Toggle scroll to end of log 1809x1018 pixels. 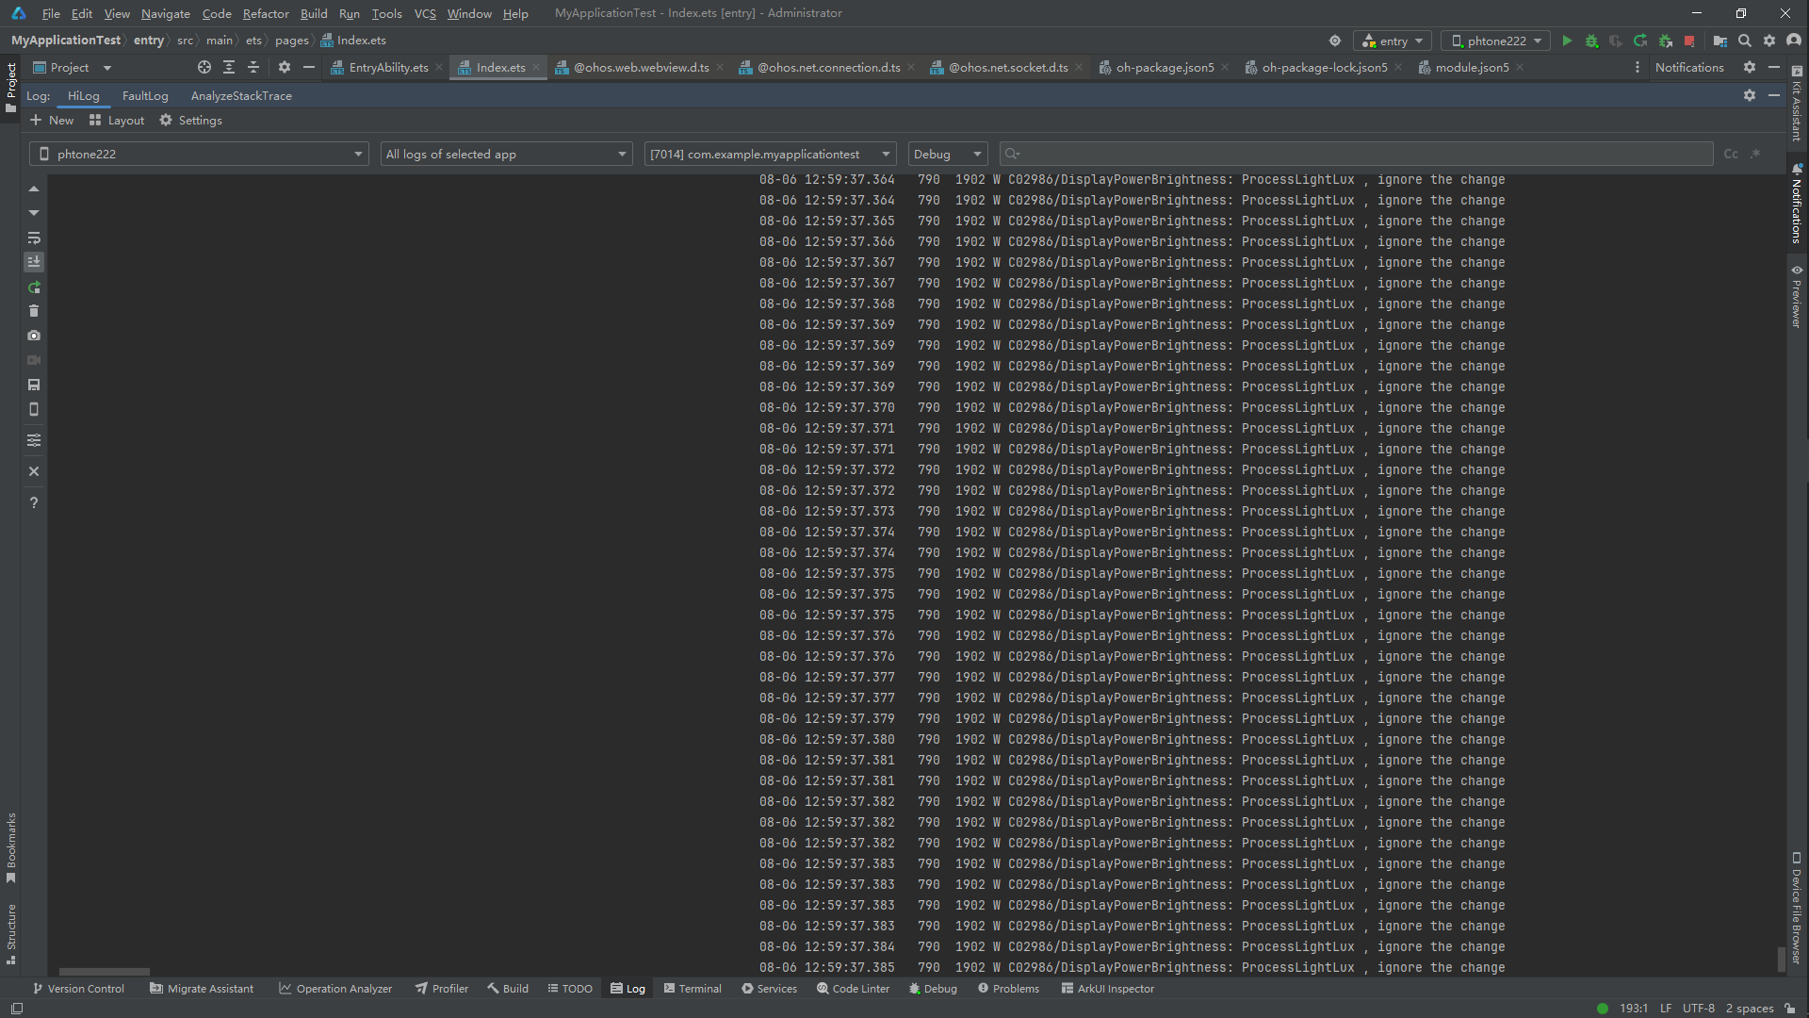coord(34,262)
